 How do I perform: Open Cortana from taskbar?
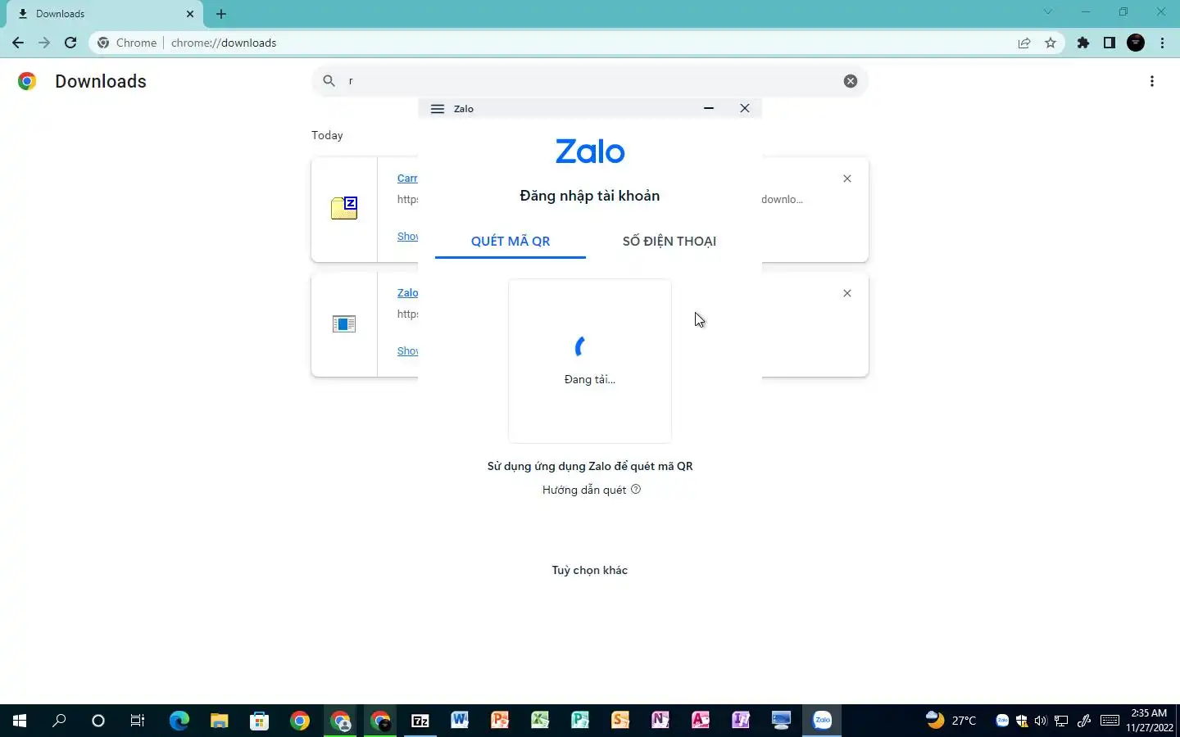98,721
